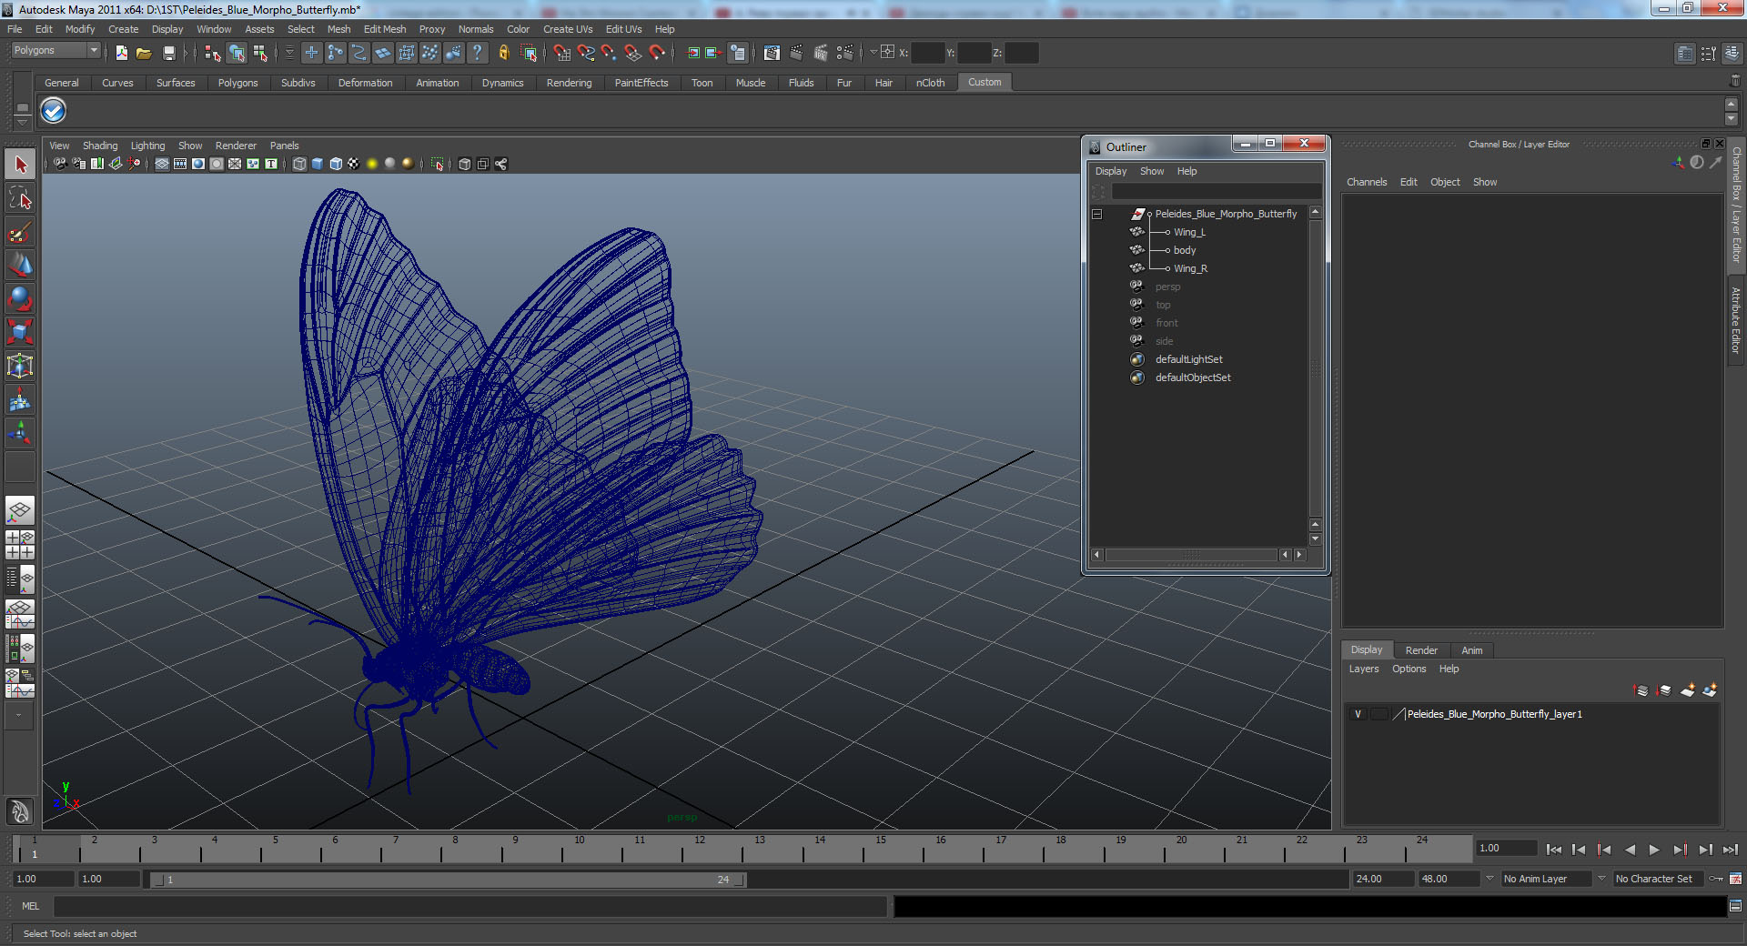Image resolution: width=1747 pixels, height=946 pixels.
Task: Open the Polygons menu set dropdown
Action: coord(56,51)
